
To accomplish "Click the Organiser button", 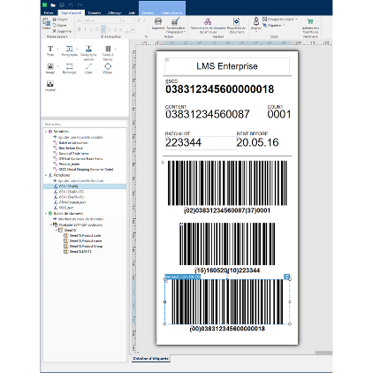I will tap(274, 26).
